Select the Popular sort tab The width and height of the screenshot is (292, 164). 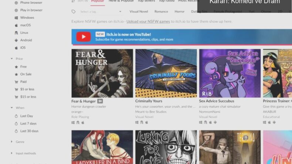tap(98, 1)
